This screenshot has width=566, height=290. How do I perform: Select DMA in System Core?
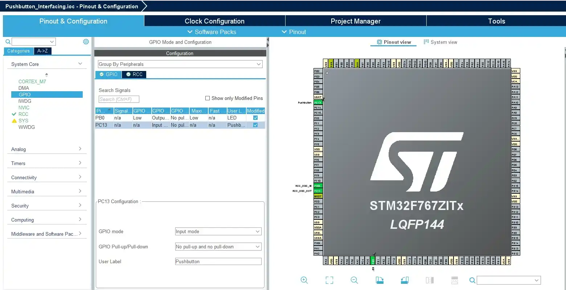click(x=24, y=88)
